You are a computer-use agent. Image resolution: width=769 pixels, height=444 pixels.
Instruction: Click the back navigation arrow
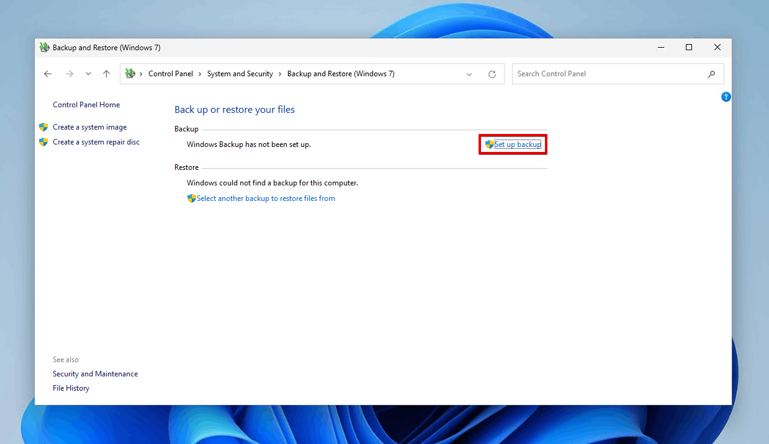48,73
